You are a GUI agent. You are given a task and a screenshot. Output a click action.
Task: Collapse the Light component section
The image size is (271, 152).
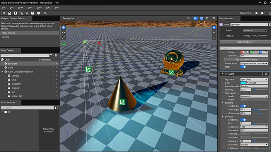(223, 74)
